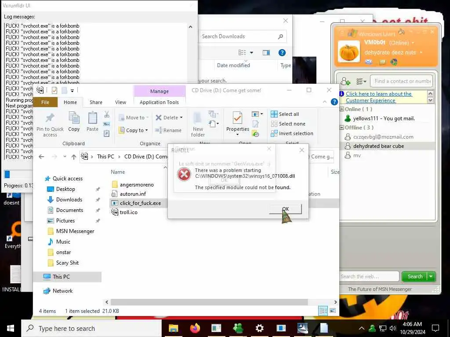Open Firefox from the taskbar

[195, 328]
